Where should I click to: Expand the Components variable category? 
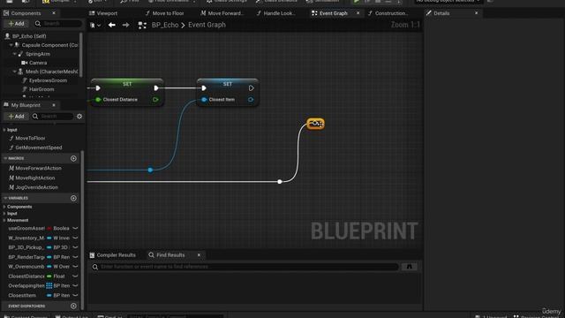point(4,207)
